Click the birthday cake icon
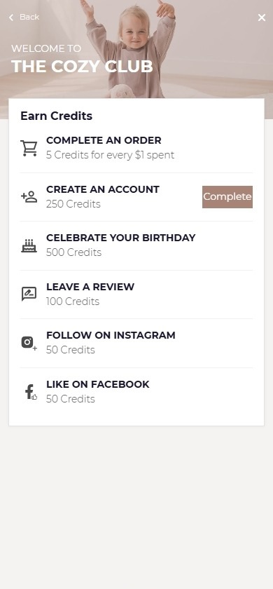The height and width of the screenshot is (589, 273). coord(29,245)
